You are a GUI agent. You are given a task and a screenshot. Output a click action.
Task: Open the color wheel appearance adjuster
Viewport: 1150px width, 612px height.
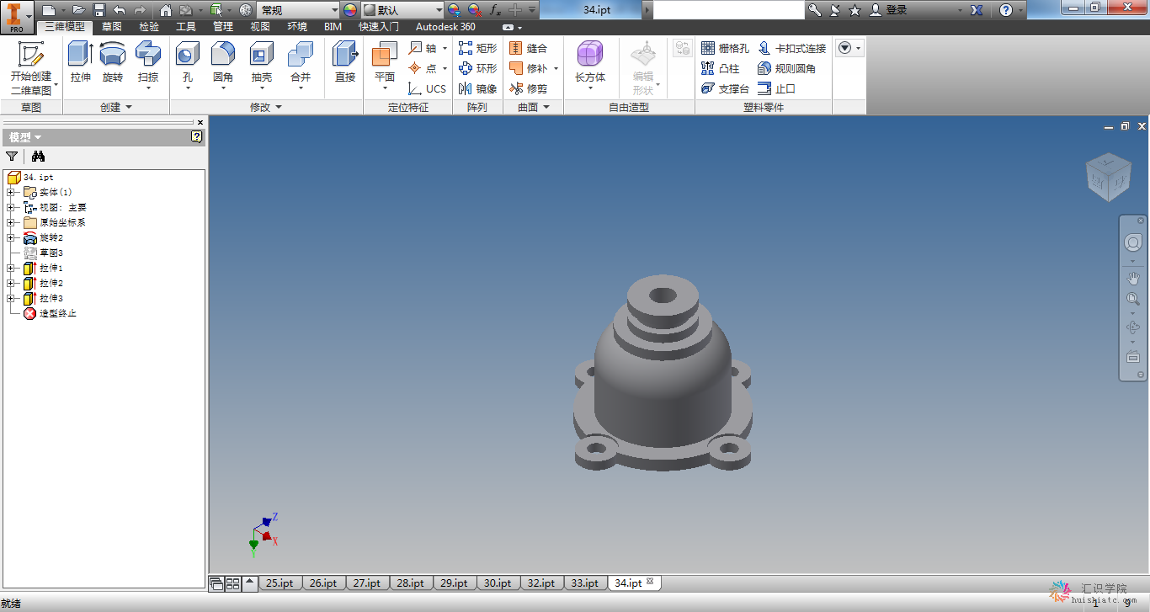(350, 10)
